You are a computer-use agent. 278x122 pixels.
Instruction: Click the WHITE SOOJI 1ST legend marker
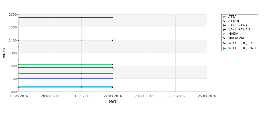[x=224, y=43]
